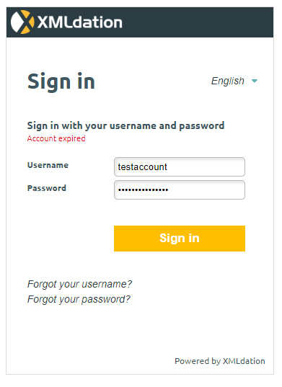Click the XMLdation wordmark in the header
282x387 pixels.
point(79,22)
